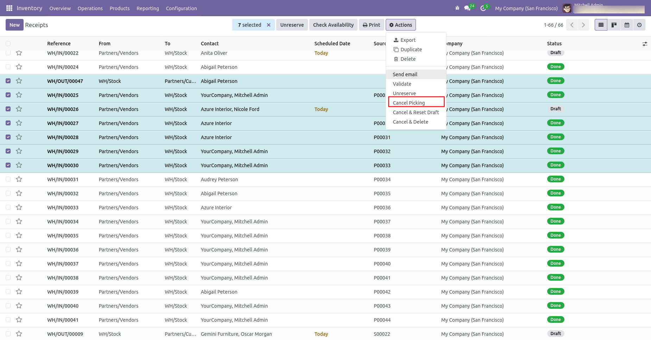Open the Operations menu
651x340 pixels.
tap(90, 8)
